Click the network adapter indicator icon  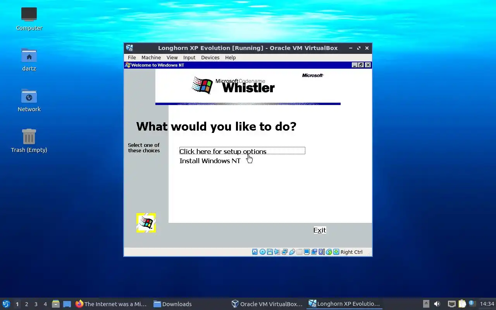pos(284,252)
